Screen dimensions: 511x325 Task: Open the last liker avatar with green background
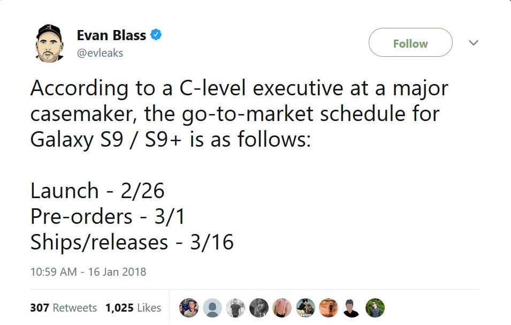point(375,308)
